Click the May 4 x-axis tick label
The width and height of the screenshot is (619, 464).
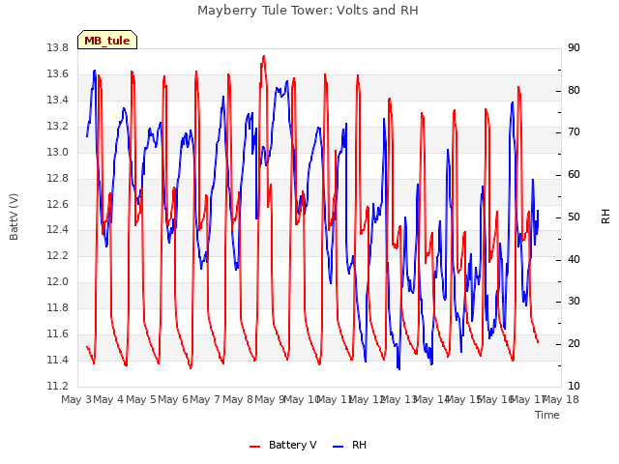(x=108, y=399)
